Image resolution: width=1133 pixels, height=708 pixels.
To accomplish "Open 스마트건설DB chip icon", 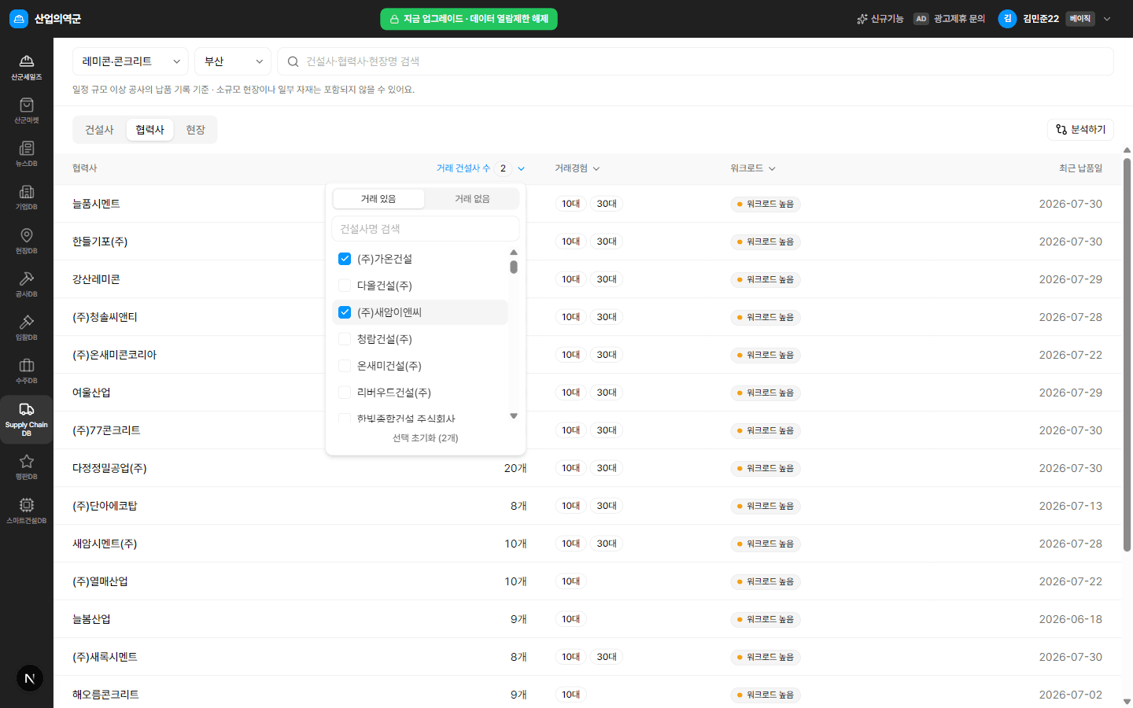I will click(x=26, y=505).
